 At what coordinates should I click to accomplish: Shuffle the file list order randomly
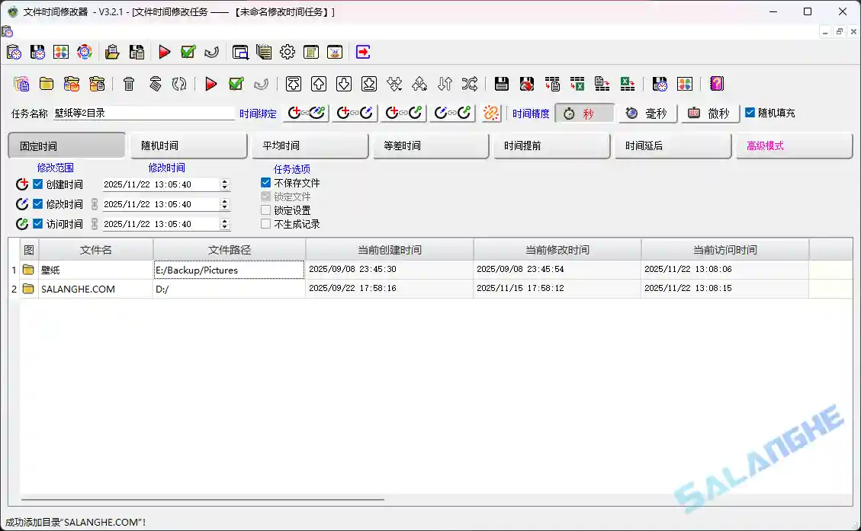[469, 84]
